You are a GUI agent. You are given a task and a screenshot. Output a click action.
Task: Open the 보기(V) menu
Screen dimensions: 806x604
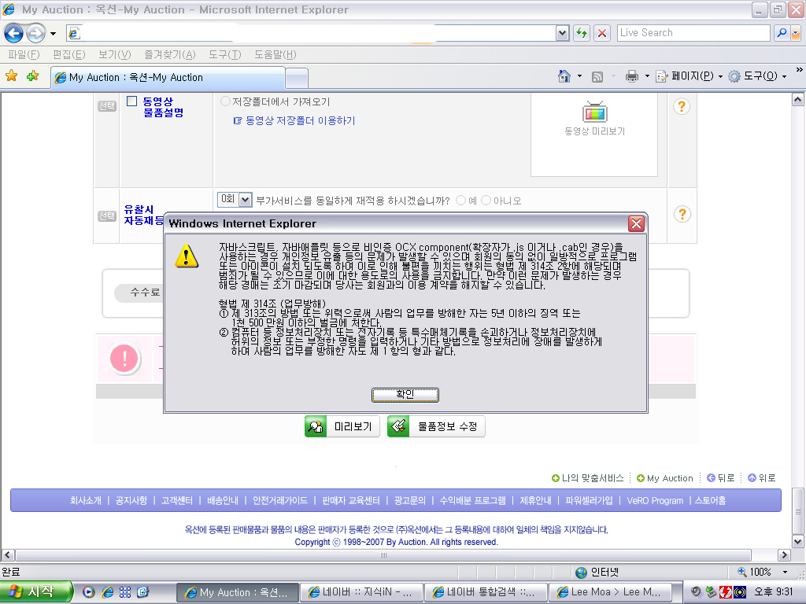115,54
